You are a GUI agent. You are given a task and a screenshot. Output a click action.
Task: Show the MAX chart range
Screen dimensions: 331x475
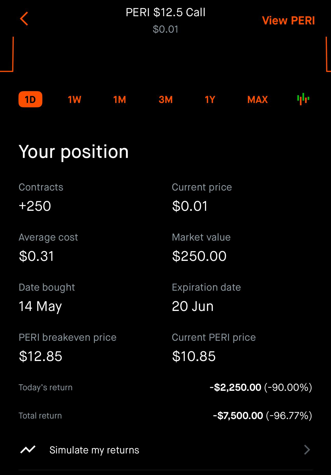(257, 99)
